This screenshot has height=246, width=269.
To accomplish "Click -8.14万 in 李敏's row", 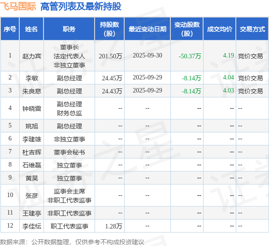I will tap(191, 78).
